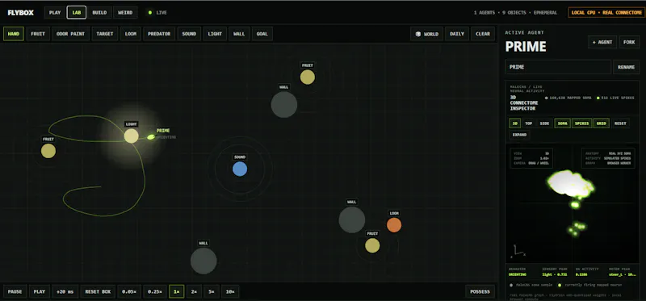Click the Daily button
The height and width of the screenshot is (301, 646).
[x=457, y=34]
